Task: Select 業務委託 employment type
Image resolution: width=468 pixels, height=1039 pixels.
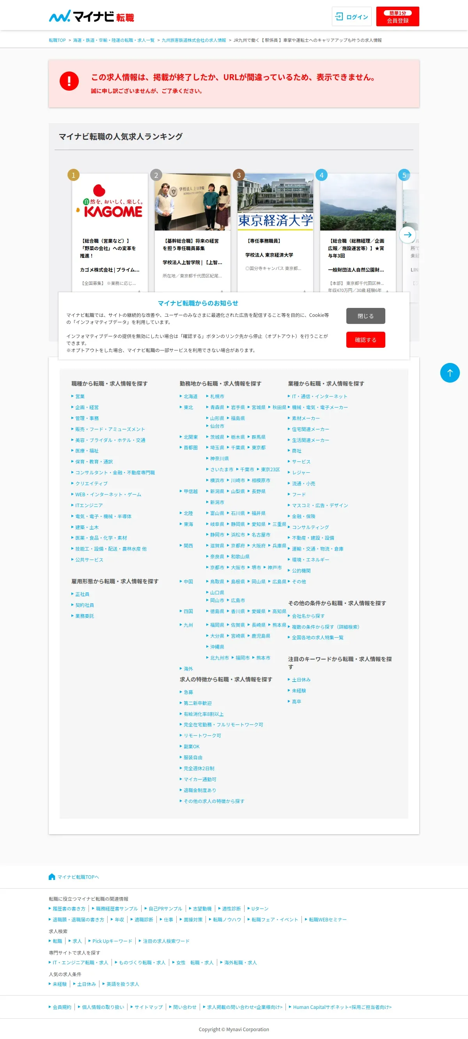Action: [85, 616]
